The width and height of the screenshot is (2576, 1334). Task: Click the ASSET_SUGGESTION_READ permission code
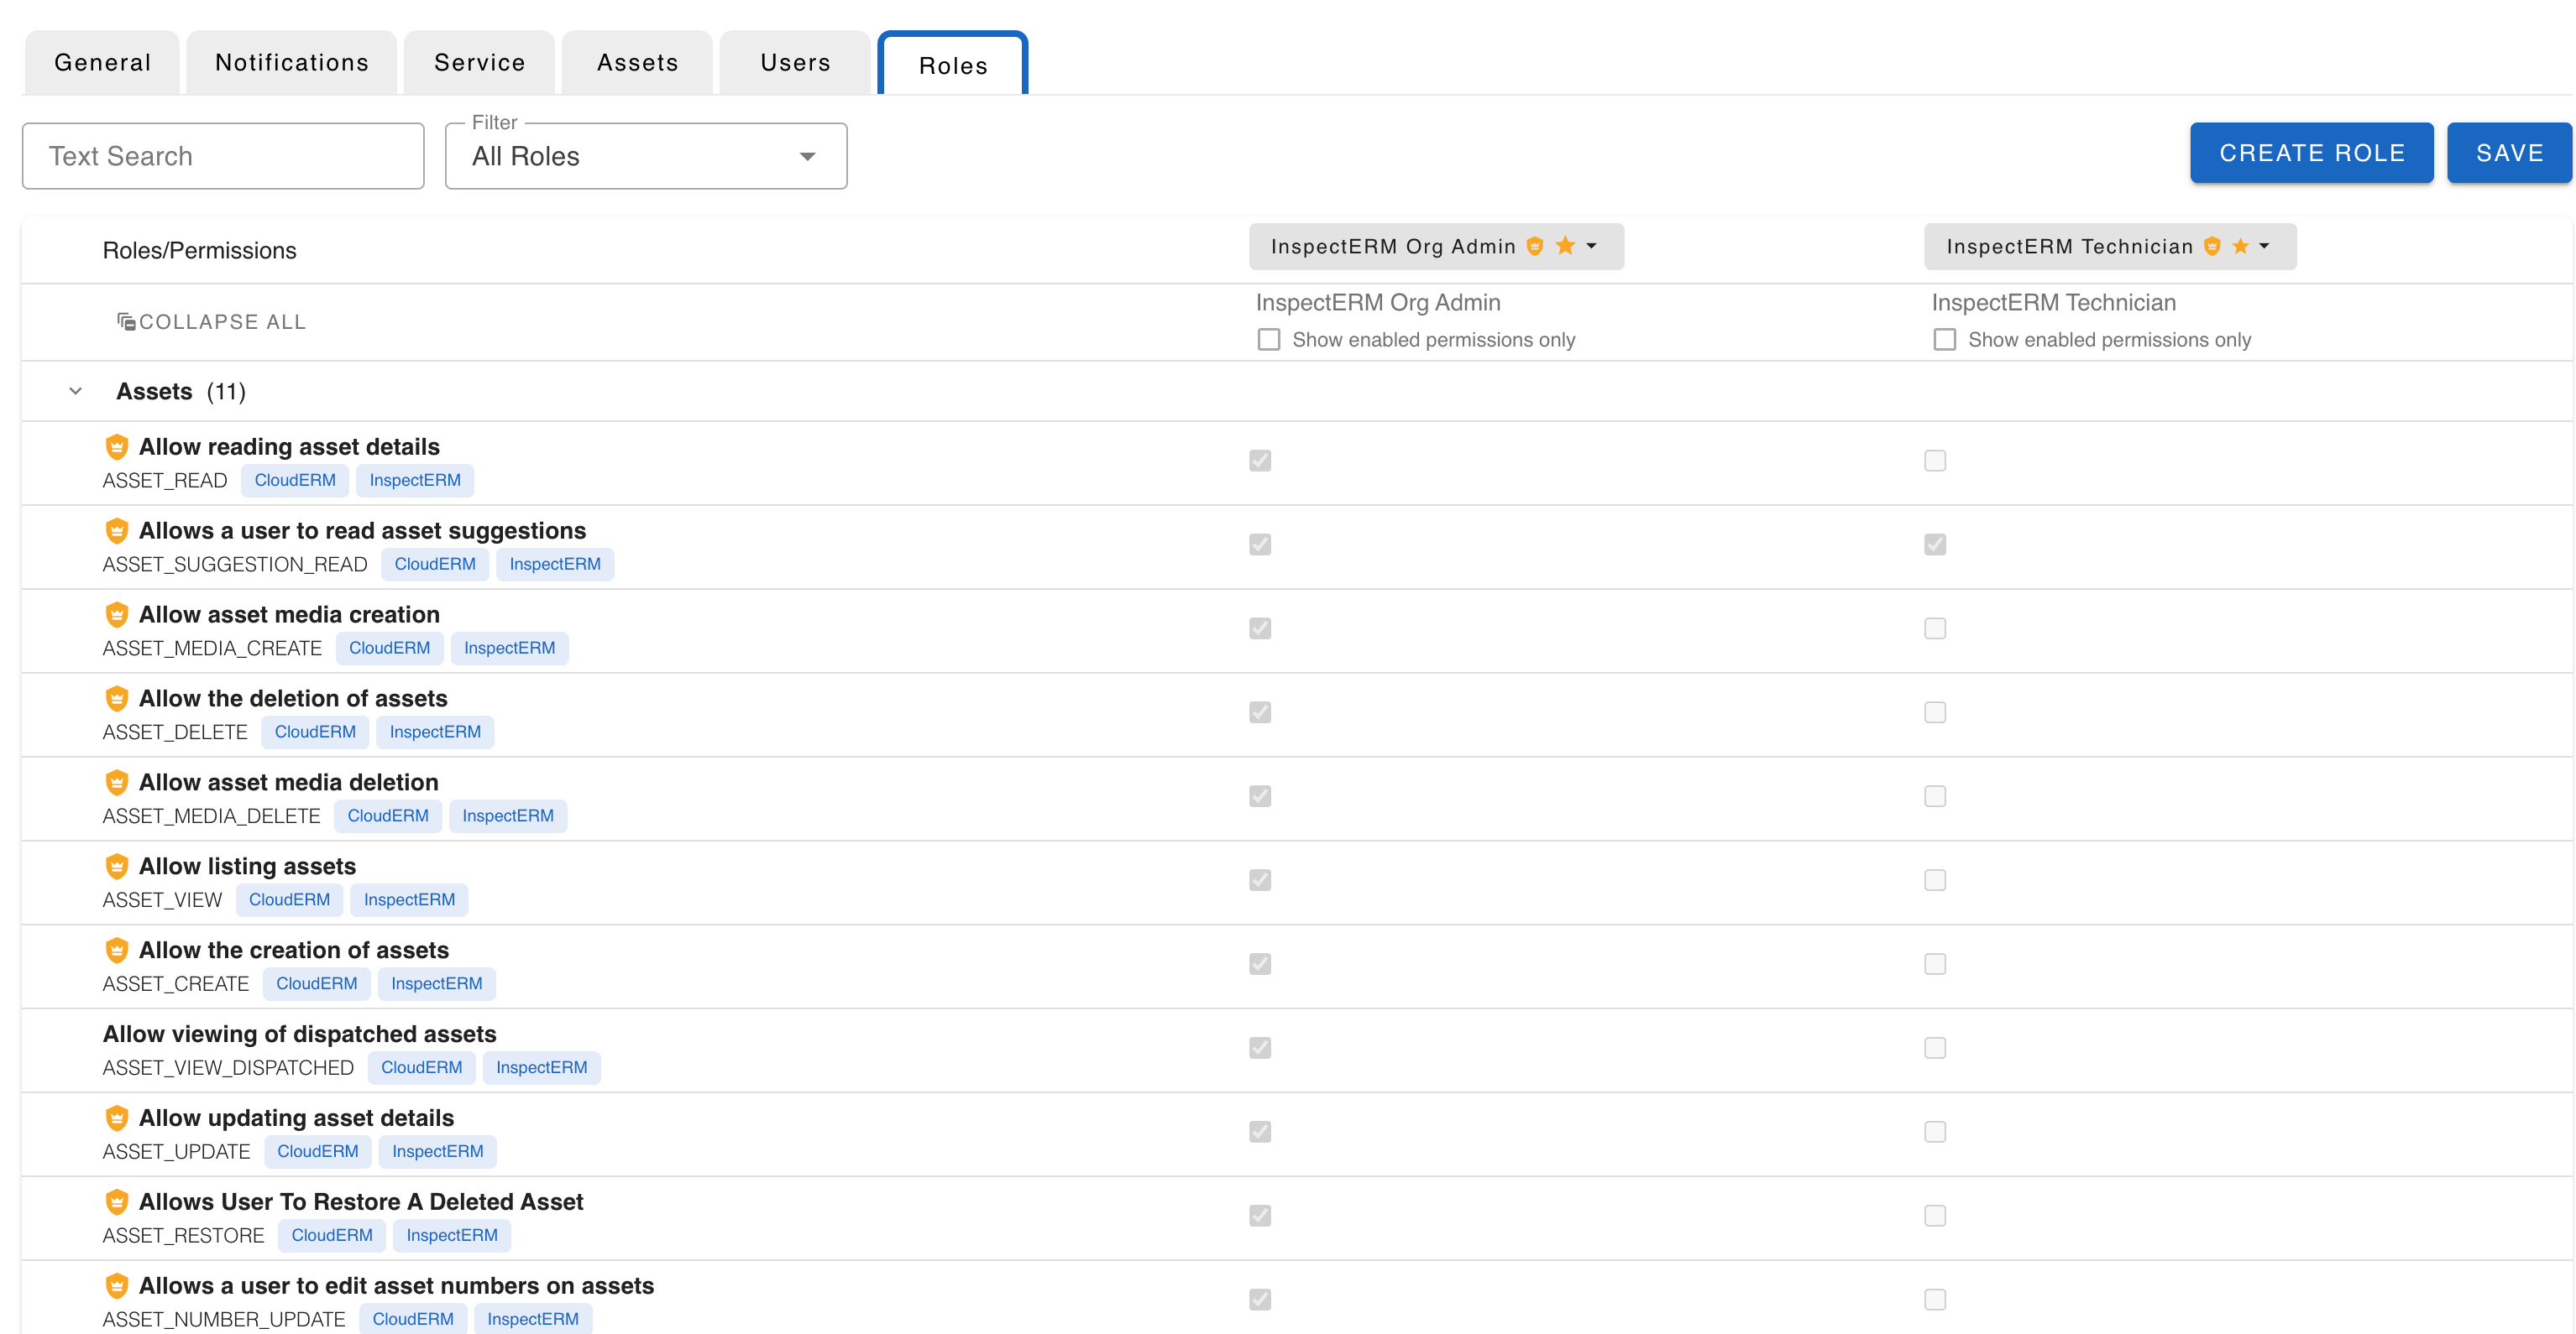[x=235, y=565]
